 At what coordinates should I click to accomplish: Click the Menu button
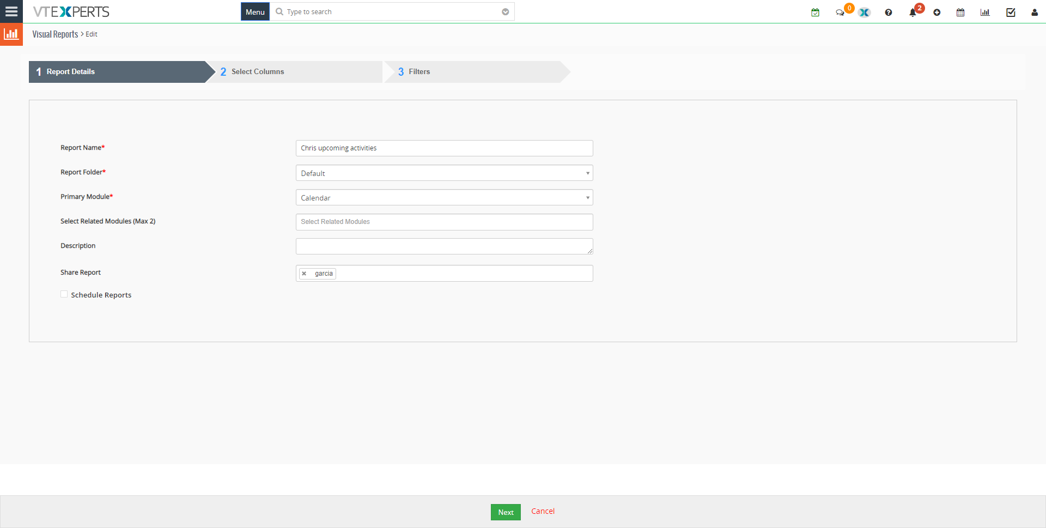[255, 12]
